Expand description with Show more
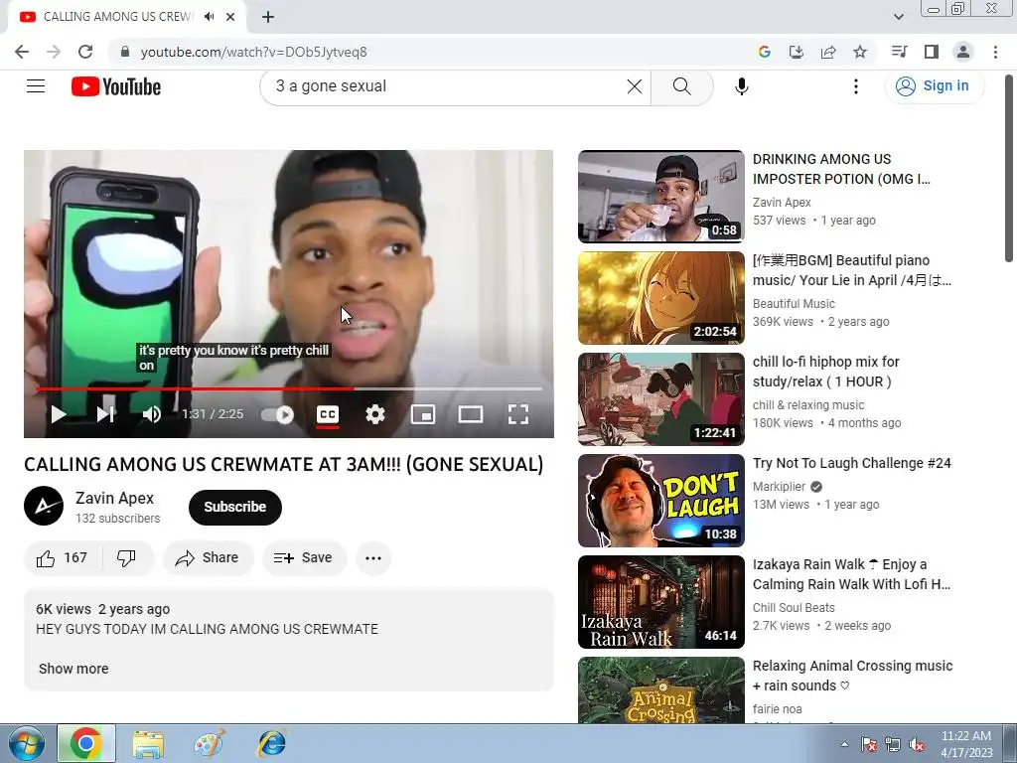1017x763 pixels. click(73, 669)
